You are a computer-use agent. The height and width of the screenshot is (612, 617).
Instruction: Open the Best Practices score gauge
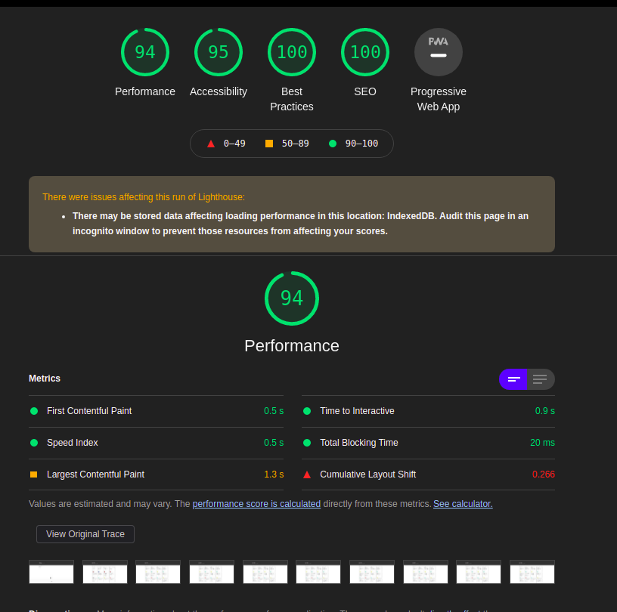click(292, 52)
